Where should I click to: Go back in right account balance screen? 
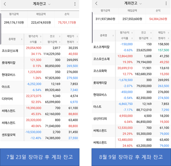pyautogui.click(x=96, y=3)
